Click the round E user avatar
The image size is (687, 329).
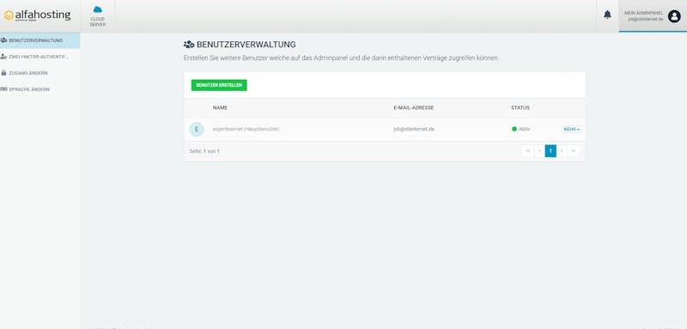point(197,129)
